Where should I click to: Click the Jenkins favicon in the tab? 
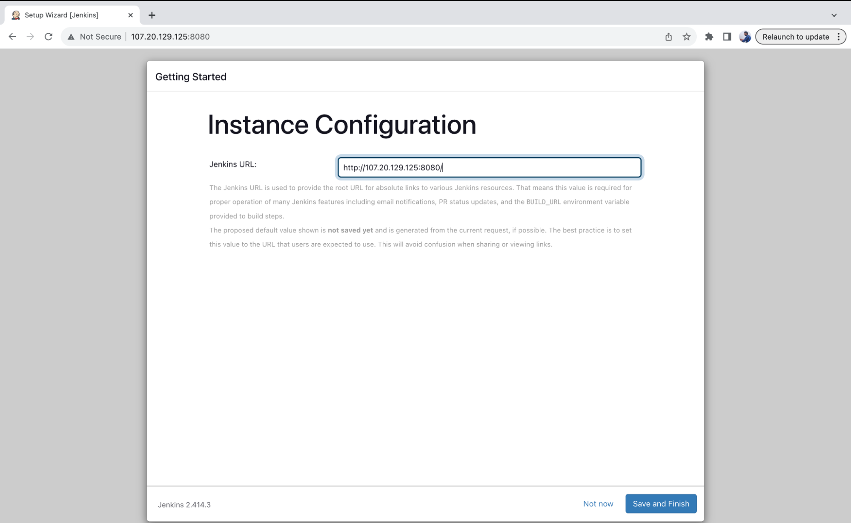pos(16,15)
